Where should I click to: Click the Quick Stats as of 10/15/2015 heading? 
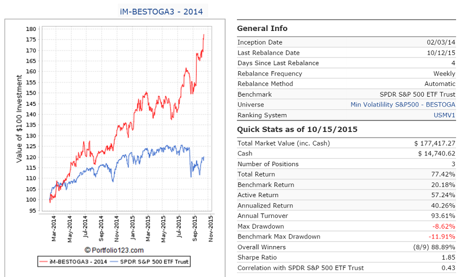click(297, 129)
